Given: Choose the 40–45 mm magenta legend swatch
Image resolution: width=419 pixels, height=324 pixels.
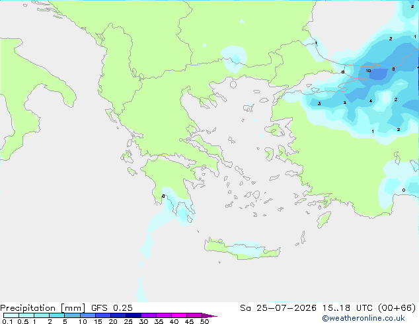Looking at the screenshot, I should click(179, 315).
